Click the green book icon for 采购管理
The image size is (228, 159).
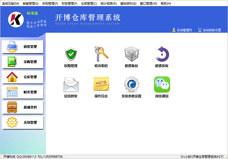pos(12,62)
